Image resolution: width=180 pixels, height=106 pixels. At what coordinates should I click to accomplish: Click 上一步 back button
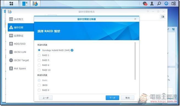46,98
